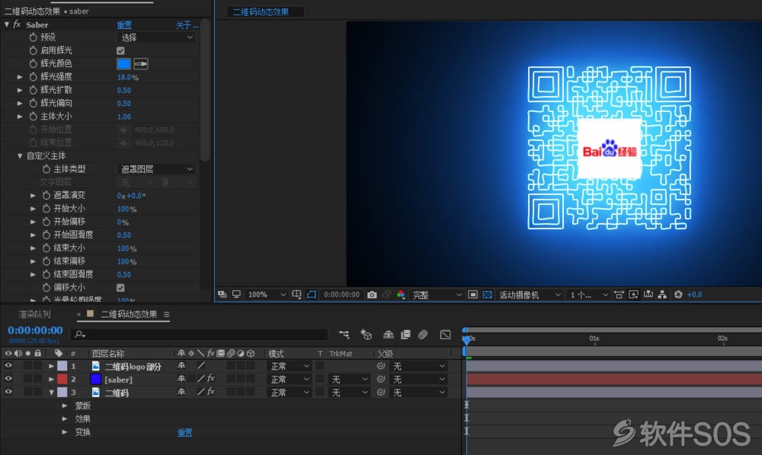The width and height of the screenshot is (762, 455).
Task: Click the snapshot camera icon in viewer
Action: click(x=372, y=295)
